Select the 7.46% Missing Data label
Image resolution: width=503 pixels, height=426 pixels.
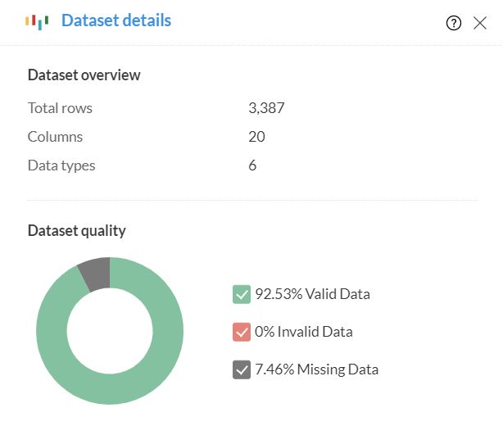click(x=316, y=369)
